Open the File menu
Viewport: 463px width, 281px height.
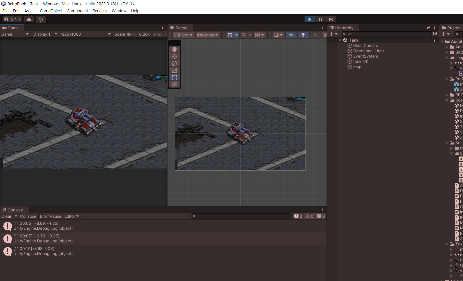(5, 11)
